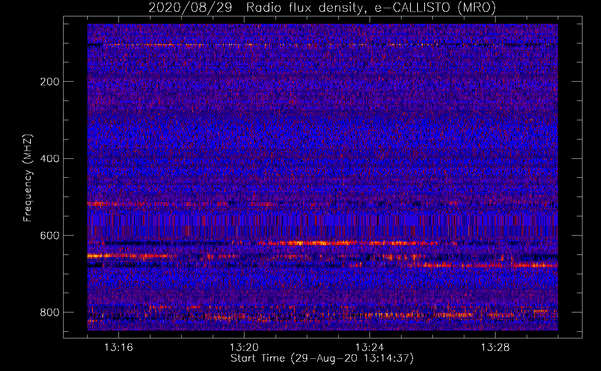Image resolution: width=601 pixels, height=371 pixels.
Task: Click the 13:16 time tick label
Action: point(118,348)
